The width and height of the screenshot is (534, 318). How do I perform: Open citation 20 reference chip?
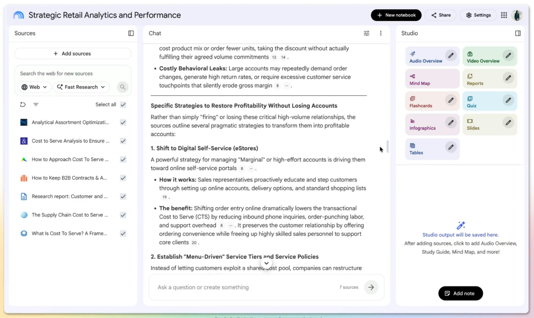194,243
